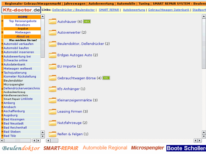Screen dimensions: 206x154
Task: Open the Gebrauchtwagen Datenbank top link
Action: pyautogui.click(x=169, y=10)
